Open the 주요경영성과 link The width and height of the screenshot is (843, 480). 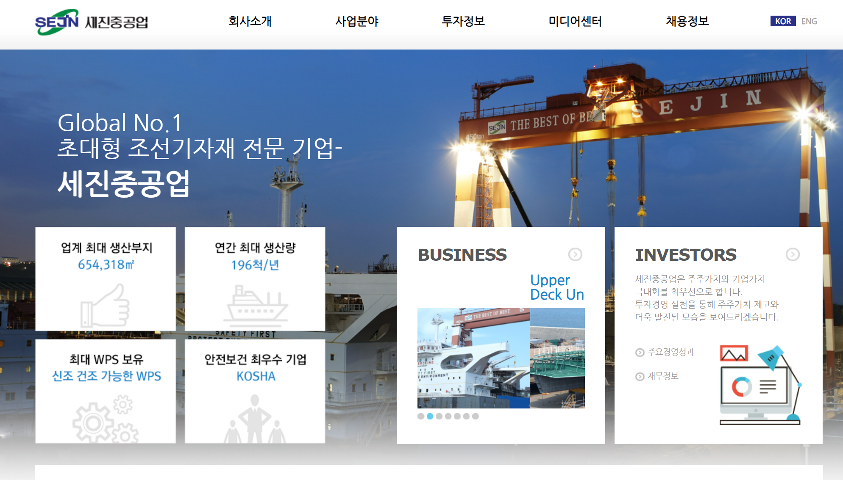(x=670, y=352)
